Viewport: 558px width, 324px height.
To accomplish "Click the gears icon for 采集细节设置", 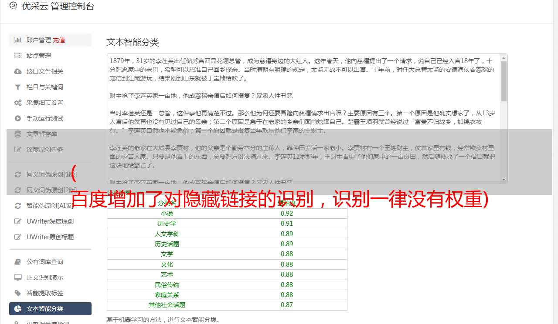I will (18, 103).
